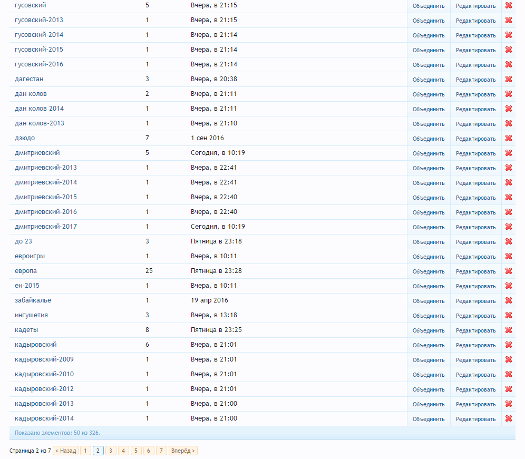
Task: Click red delete icon for европа row
Action: point(509,271)
